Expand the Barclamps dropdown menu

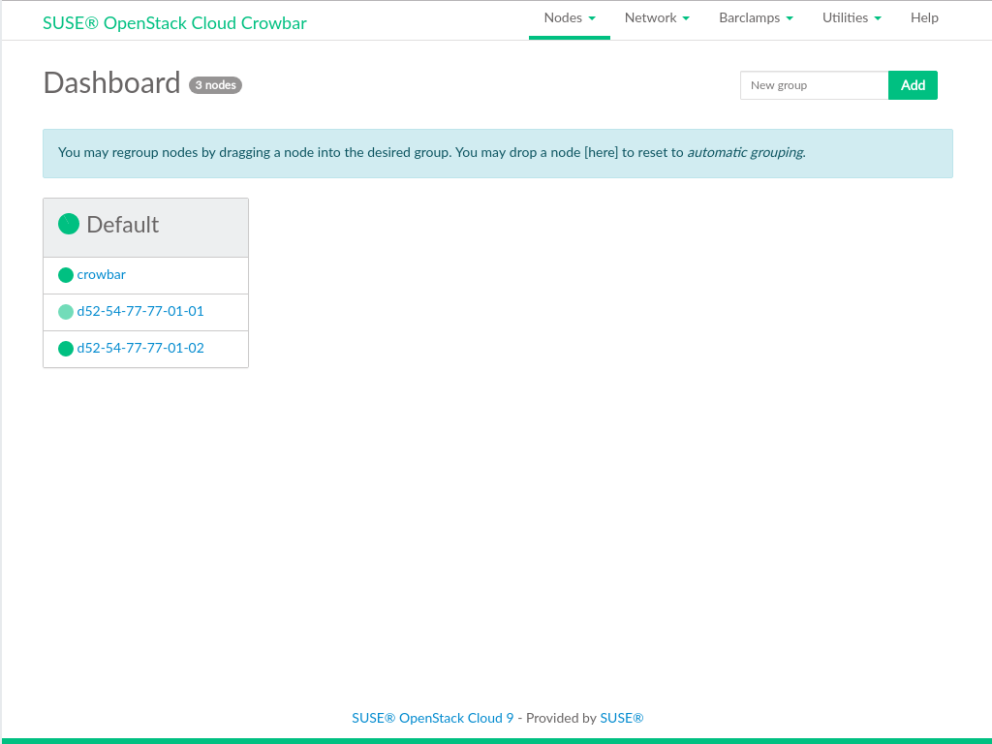coord(756,18)
